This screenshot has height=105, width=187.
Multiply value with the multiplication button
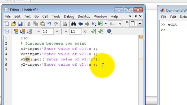point(85,32)
